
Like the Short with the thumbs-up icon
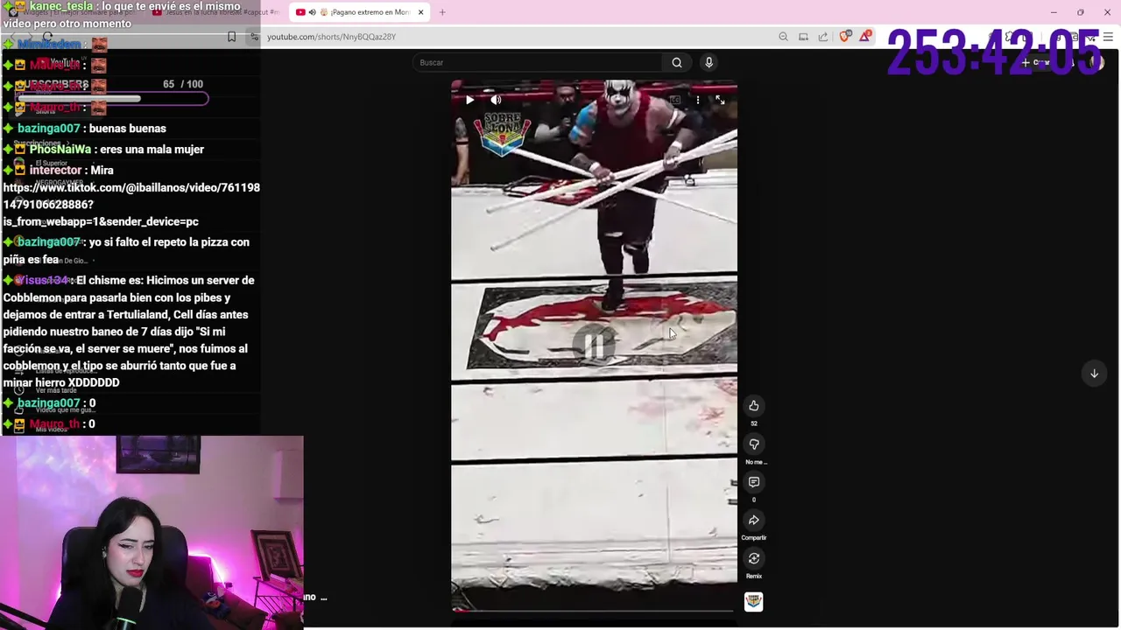click(x=754, y=406)
